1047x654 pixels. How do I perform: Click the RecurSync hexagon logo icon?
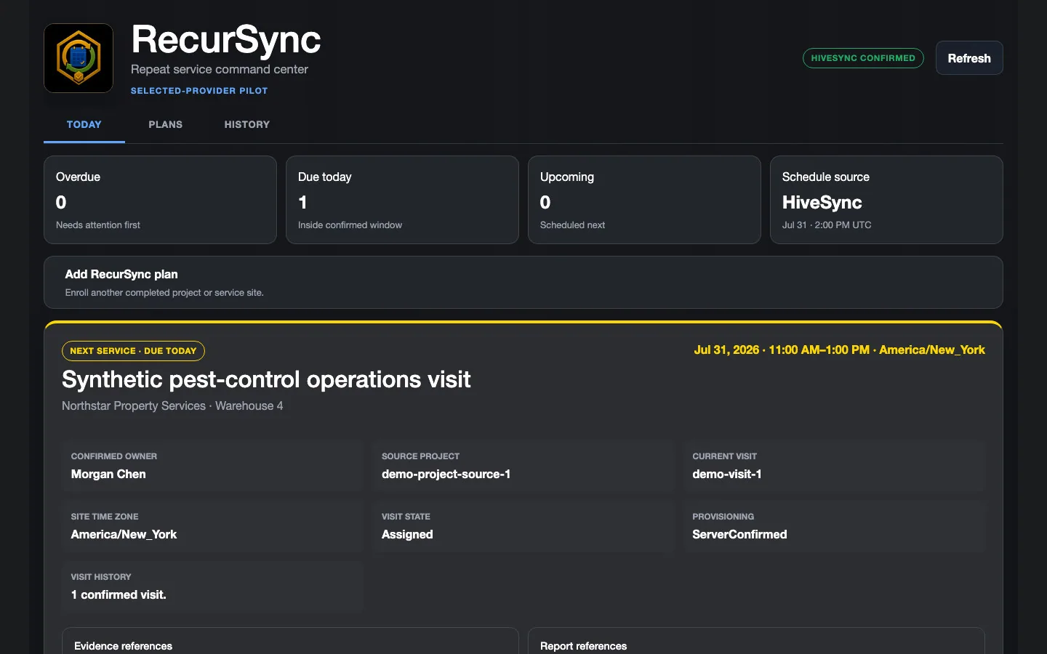tap(79, 58)
